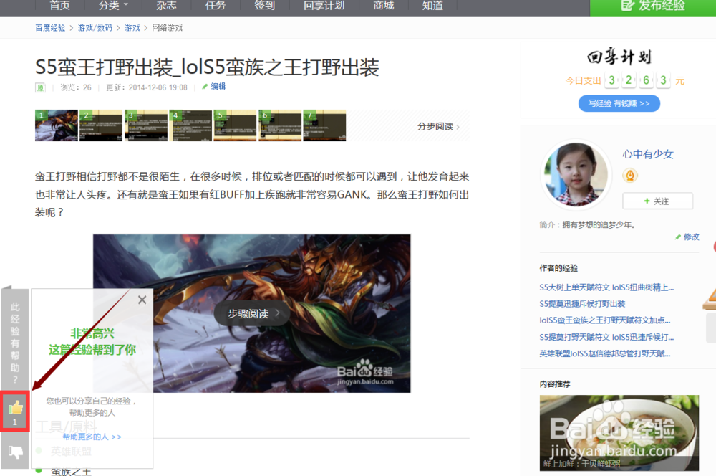Toggle following with the +关注 button
Viewport: 716px width, 476px height.
click(657, 201)
